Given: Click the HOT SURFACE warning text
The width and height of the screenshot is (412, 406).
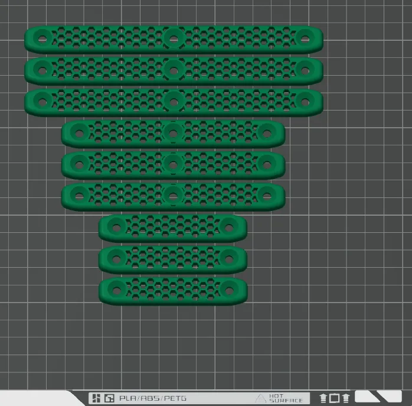Looking at the screenshot, I should coord(286,398).
